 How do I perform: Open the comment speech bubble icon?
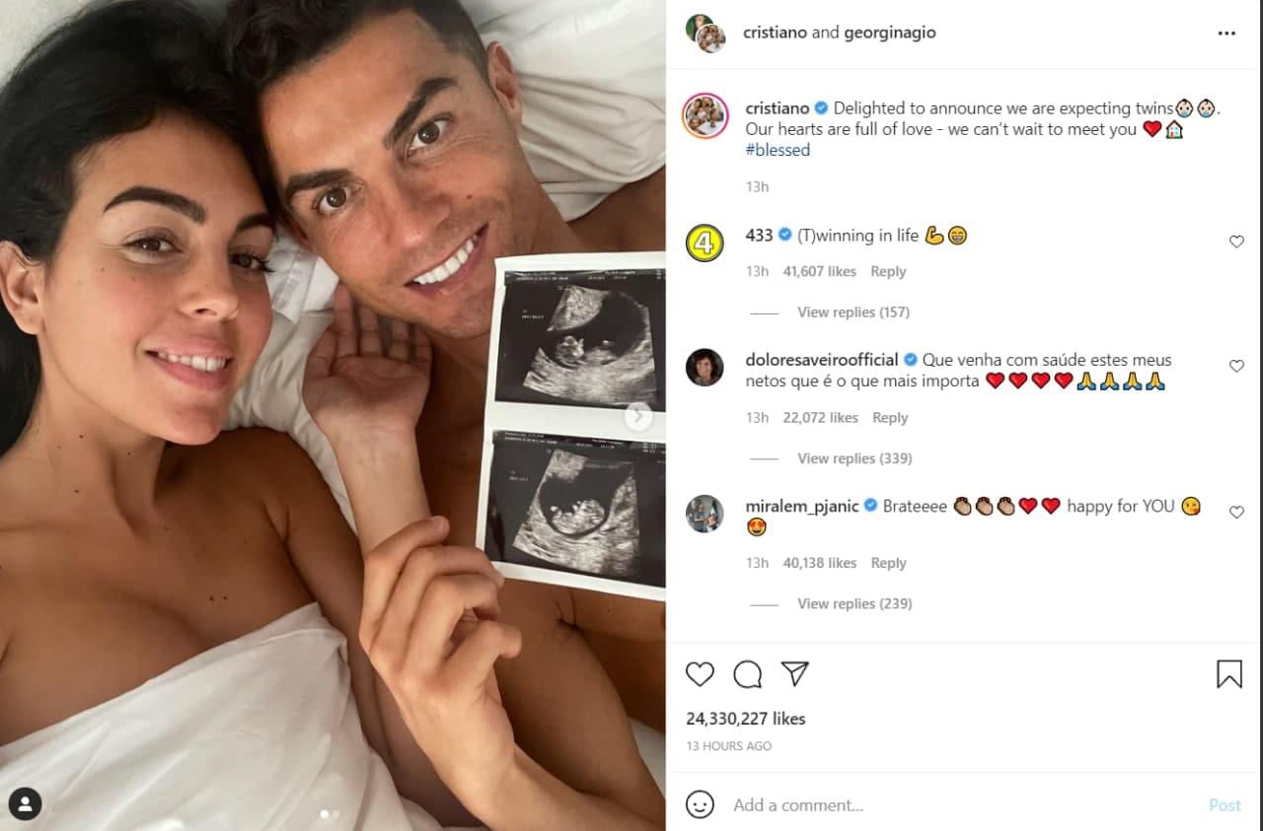tap(748, 674)
